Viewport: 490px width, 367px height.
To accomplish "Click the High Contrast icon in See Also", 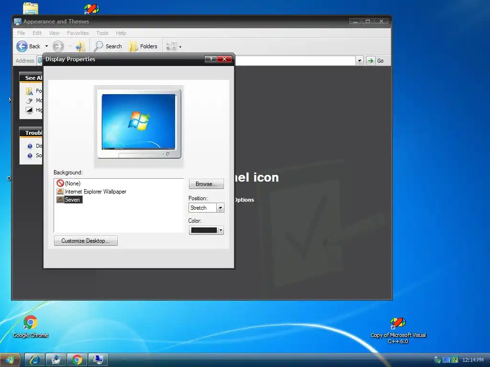I will tap(29, 110).
